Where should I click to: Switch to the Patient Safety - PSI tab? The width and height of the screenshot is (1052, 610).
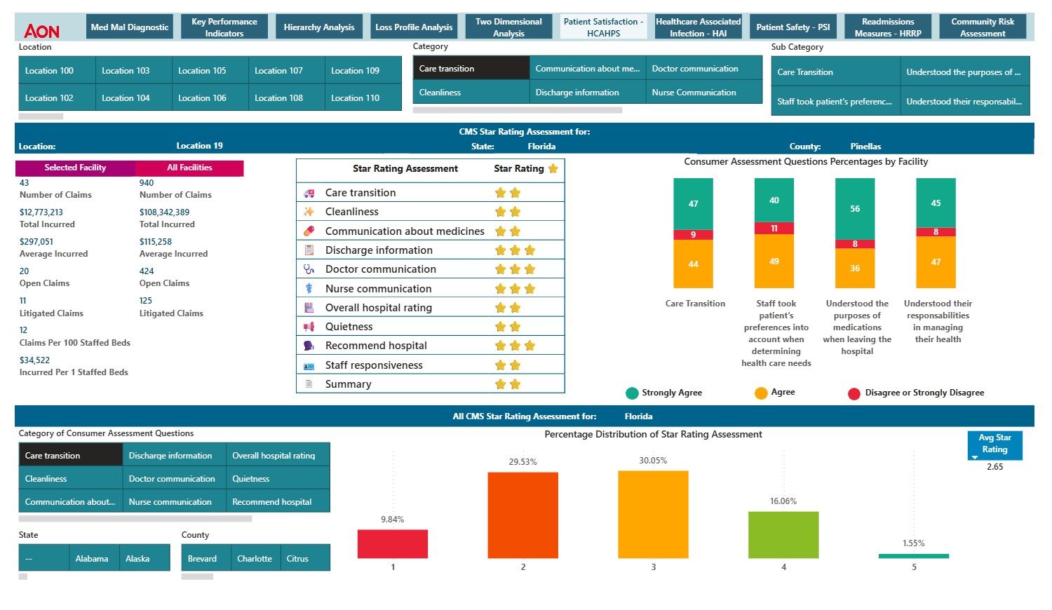point(793,27)
